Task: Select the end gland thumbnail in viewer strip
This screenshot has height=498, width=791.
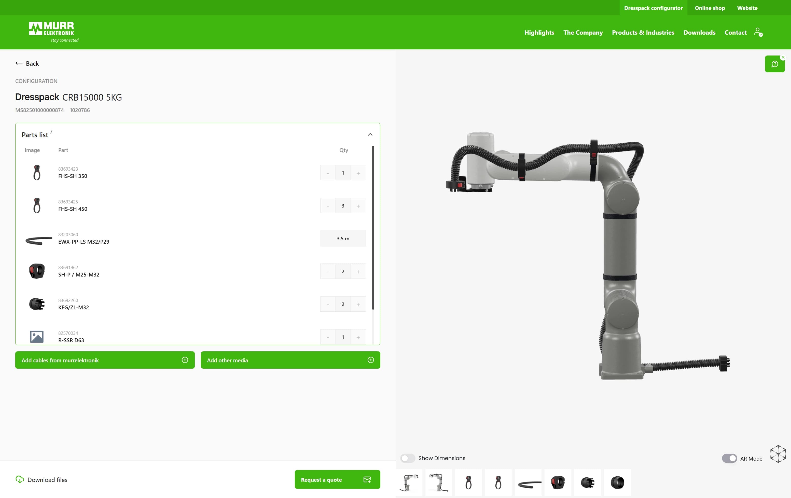Action: click(588, 482)
